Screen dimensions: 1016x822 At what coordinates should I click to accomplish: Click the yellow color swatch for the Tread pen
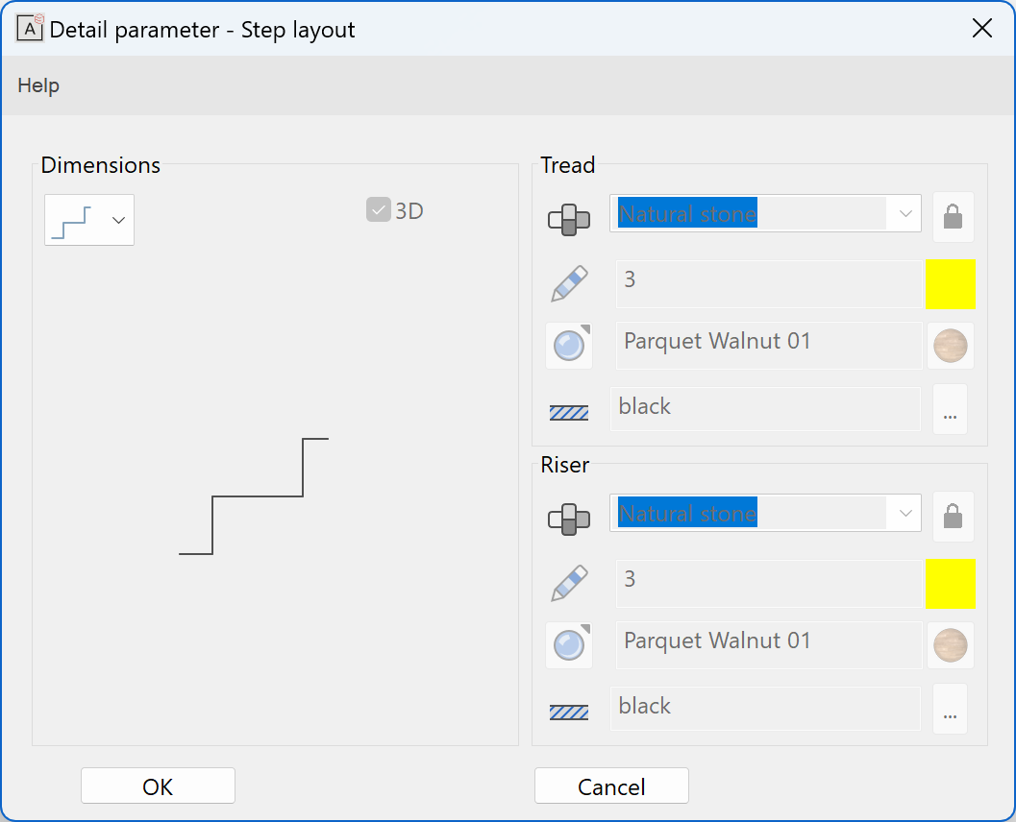(x=952, y=283)
